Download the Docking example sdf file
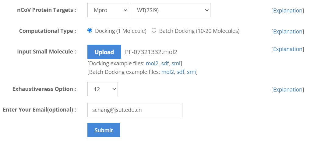314x145 pixels. [x=165, y=63]
